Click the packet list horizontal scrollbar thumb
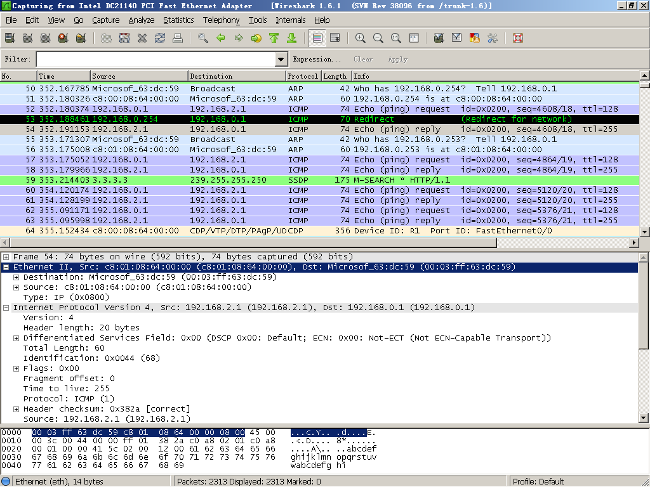The image size is (650, 487). point(253,243)
